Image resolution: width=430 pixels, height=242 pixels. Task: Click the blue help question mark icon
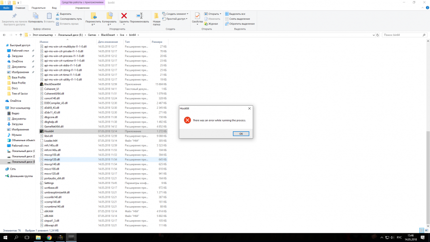pyautogui.click(x=427, y=8)
